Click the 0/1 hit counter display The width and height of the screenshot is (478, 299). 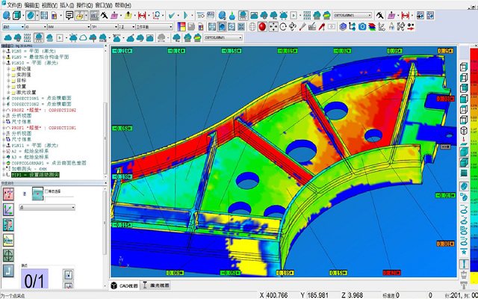pyautogui.click(x=34, y=279)
